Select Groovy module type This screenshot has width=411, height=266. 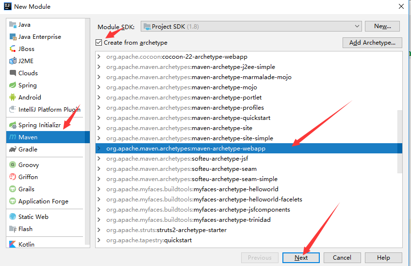(x=46, y=165)
